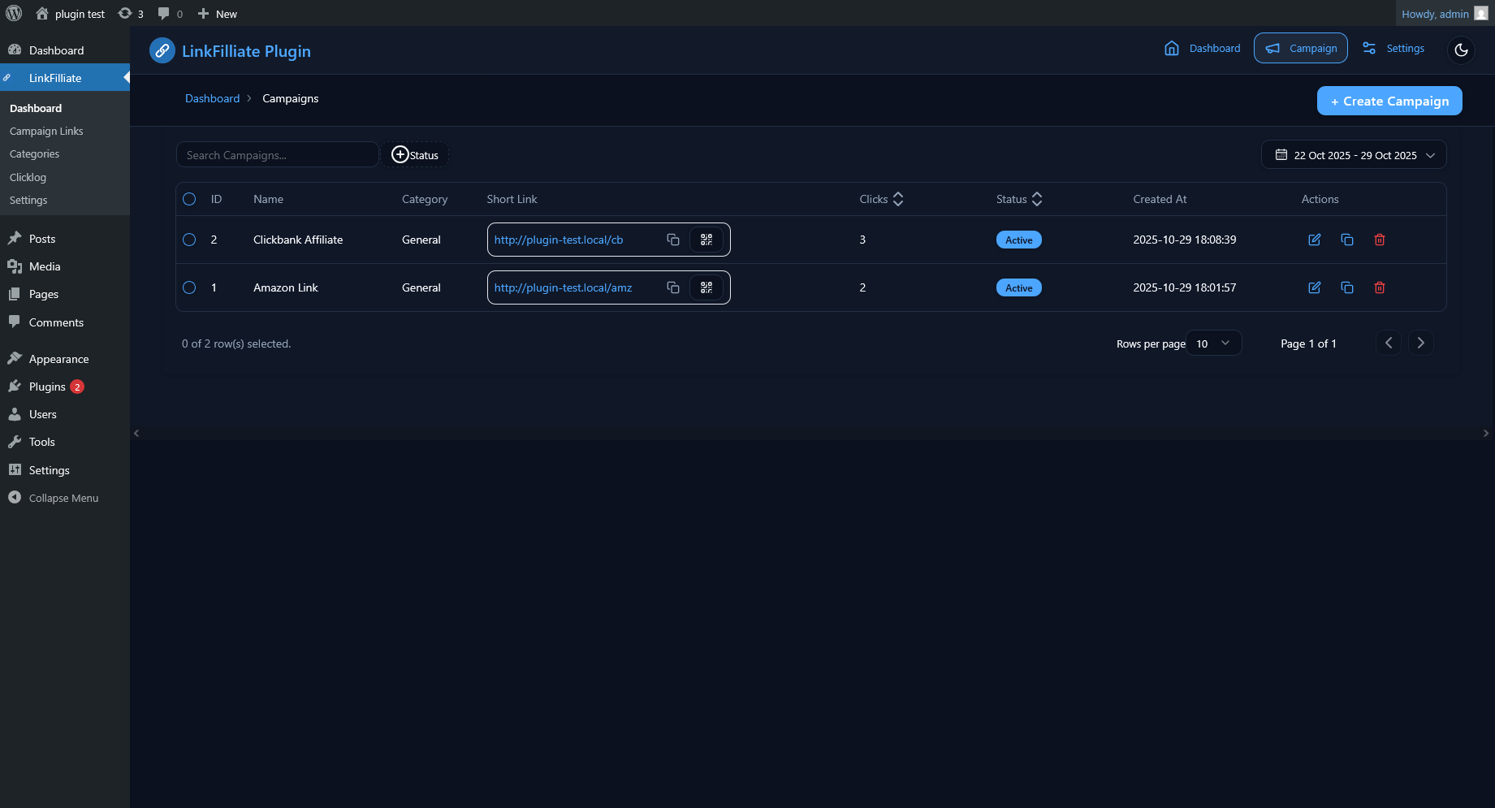Expand the Rows per page dropdown

(1213, 344)
